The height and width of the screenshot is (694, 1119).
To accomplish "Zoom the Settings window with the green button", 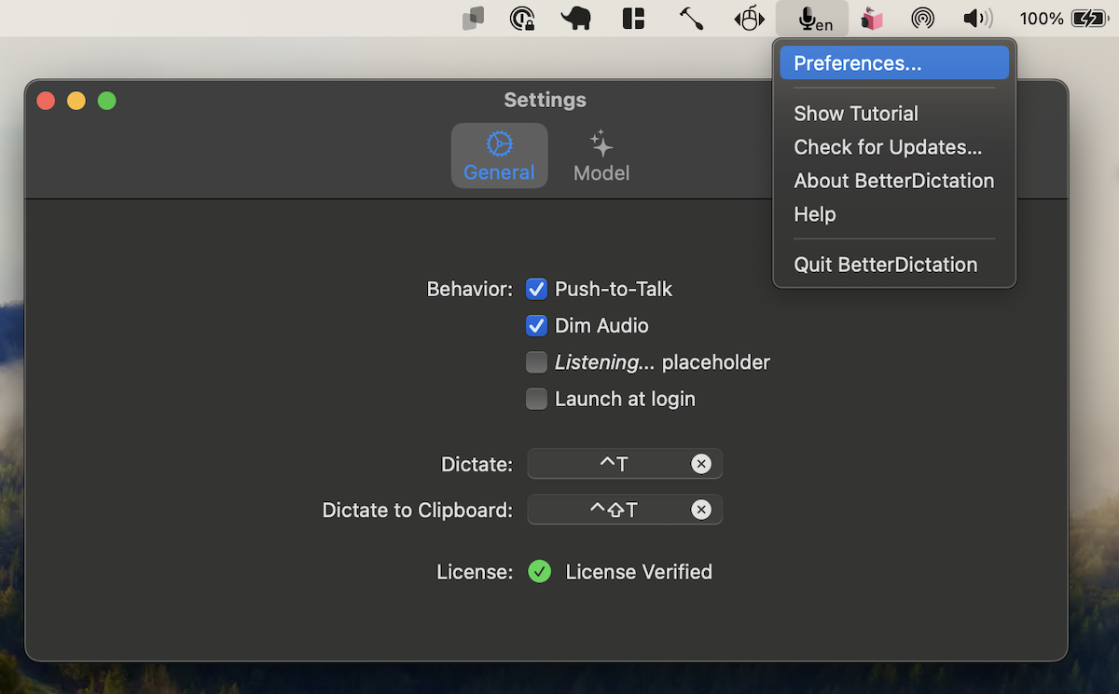I will pos(107,101).
